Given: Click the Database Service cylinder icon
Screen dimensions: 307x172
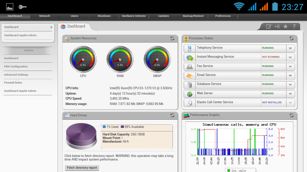Looking at the screenshot, I should point(189,85).
